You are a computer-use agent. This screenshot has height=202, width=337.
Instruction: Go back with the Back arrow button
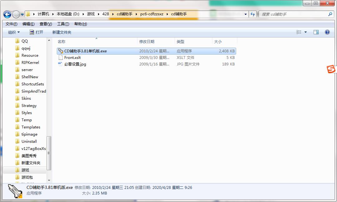click(x=7, y=14)
